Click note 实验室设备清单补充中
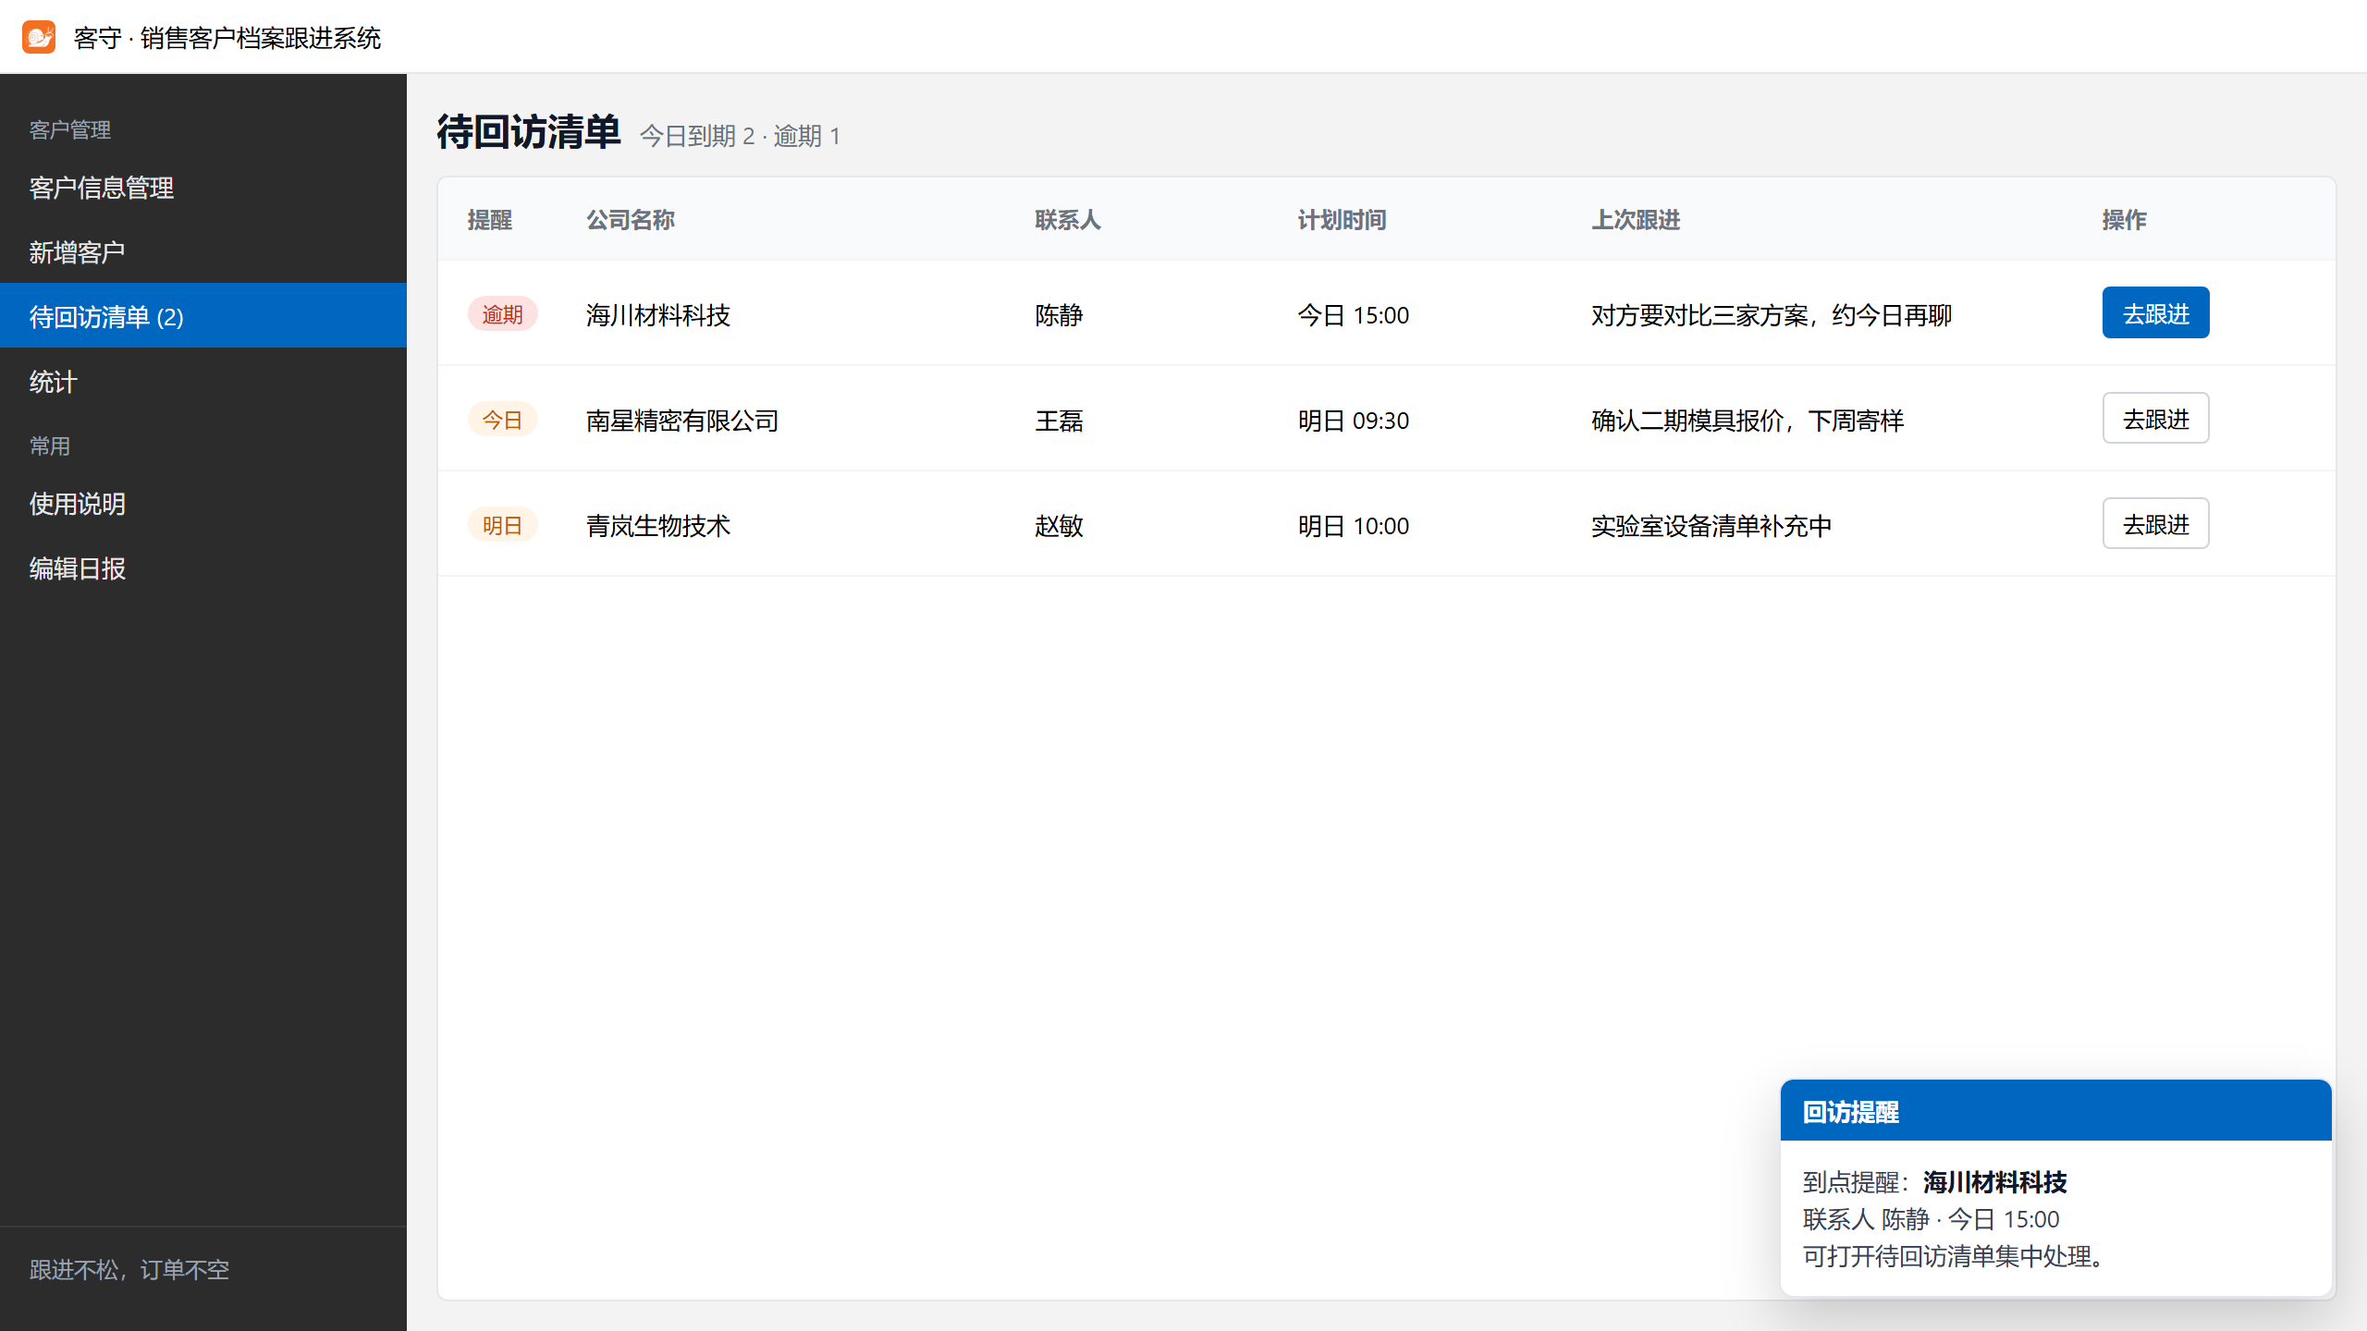The height and width of the screenshot is (1331, 2367). tap(1711, 526)
